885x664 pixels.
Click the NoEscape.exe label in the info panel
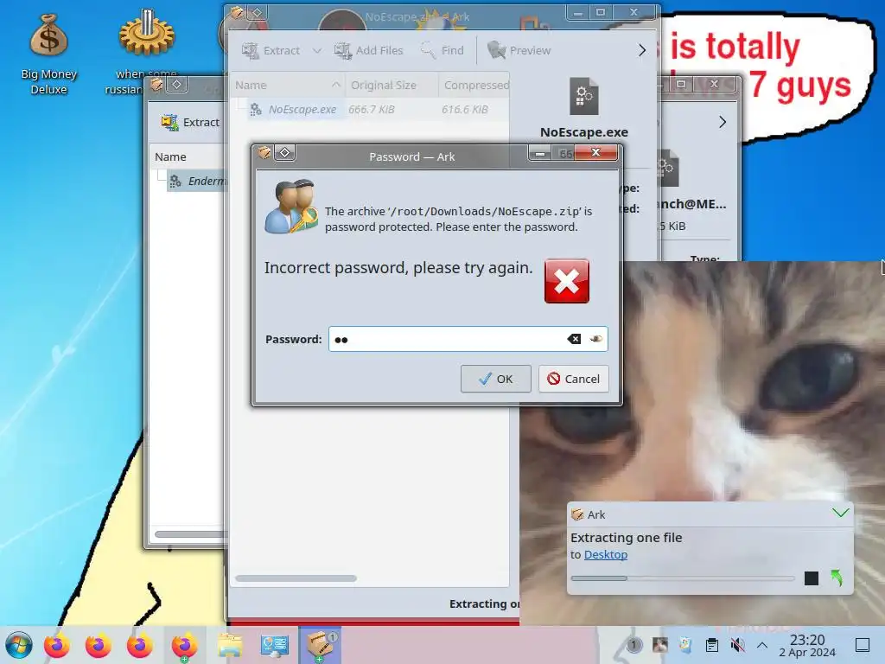(584, 132)
